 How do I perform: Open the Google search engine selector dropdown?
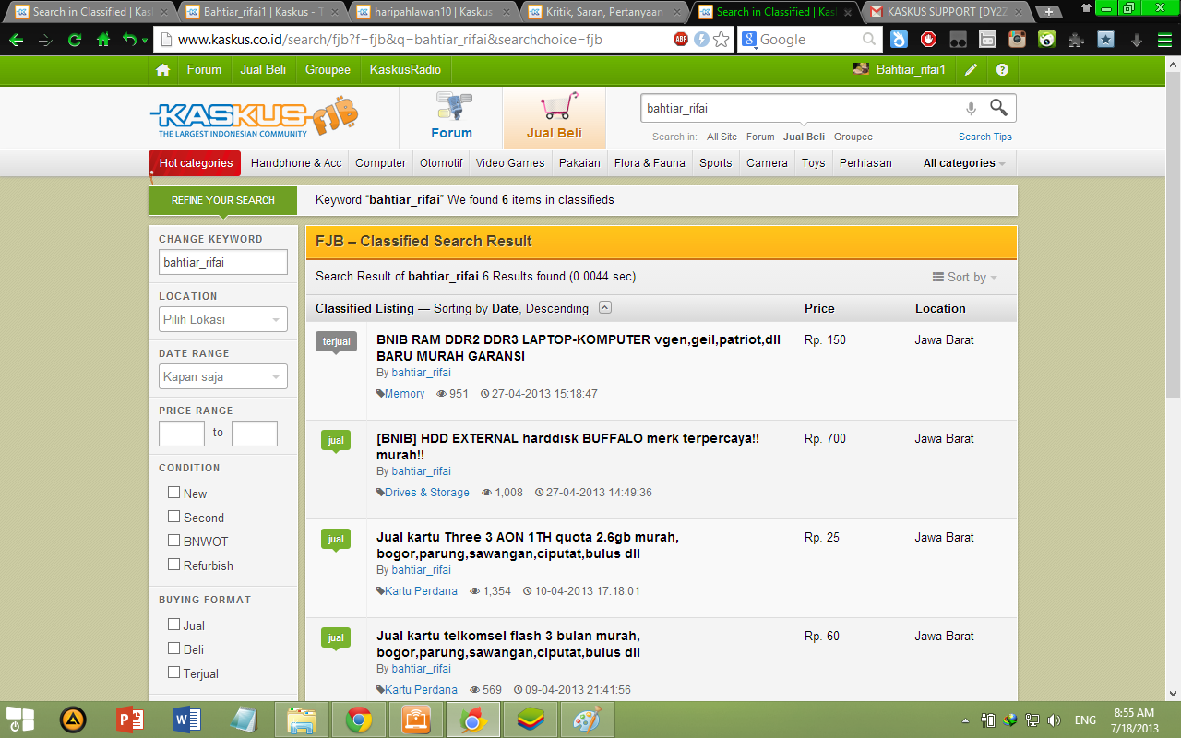748,40
